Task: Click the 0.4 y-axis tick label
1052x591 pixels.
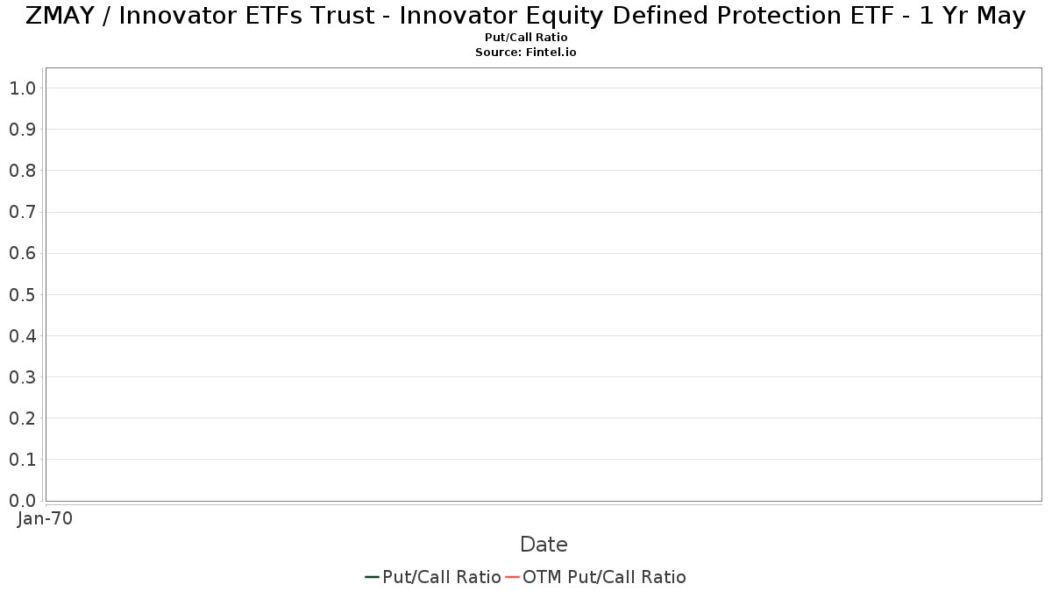Action: click(x=23, y=335)
